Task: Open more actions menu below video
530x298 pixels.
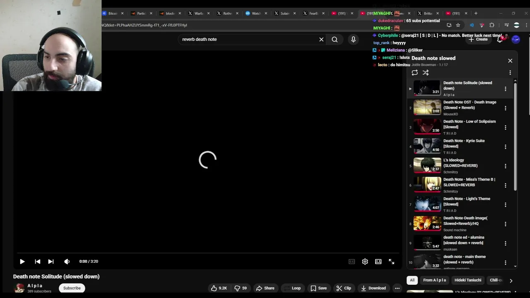Action: tap(397, 288)
